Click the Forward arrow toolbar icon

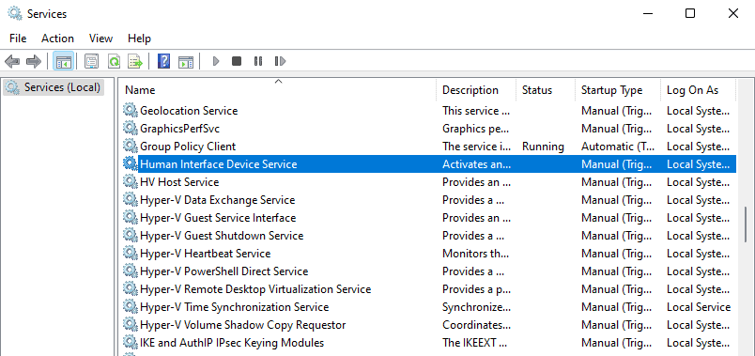coord(33,61)
